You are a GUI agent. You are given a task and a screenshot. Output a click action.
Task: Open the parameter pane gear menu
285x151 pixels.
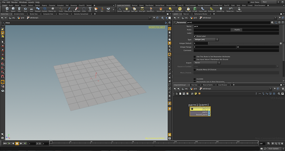[272, 22]
